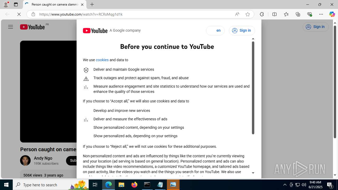
Task: Open a new browser tab
Action: click(x=92, y=4)
